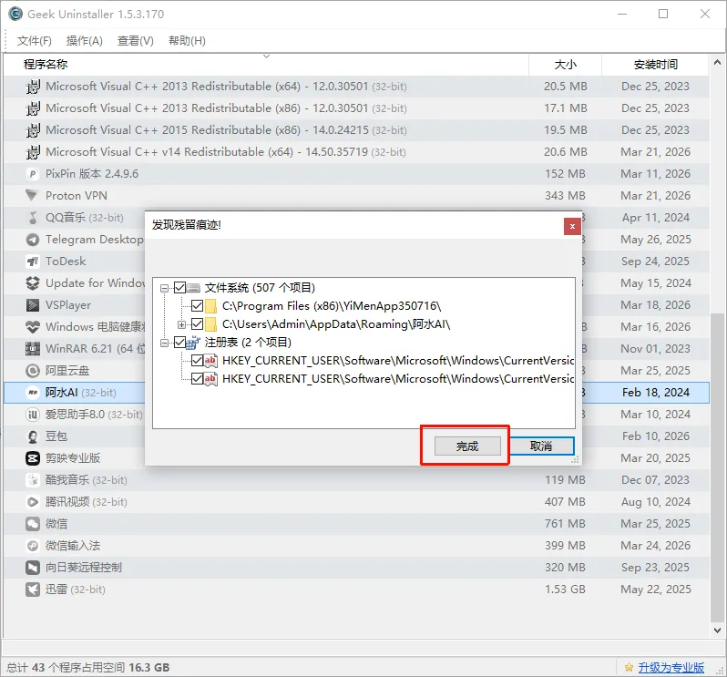
Task: Click the 微信输入法 icon
Action: tap(33, 546)
